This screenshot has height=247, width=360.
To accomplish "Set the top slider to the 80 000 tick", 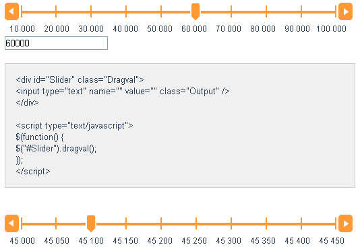I will click(x=266, y=11).
